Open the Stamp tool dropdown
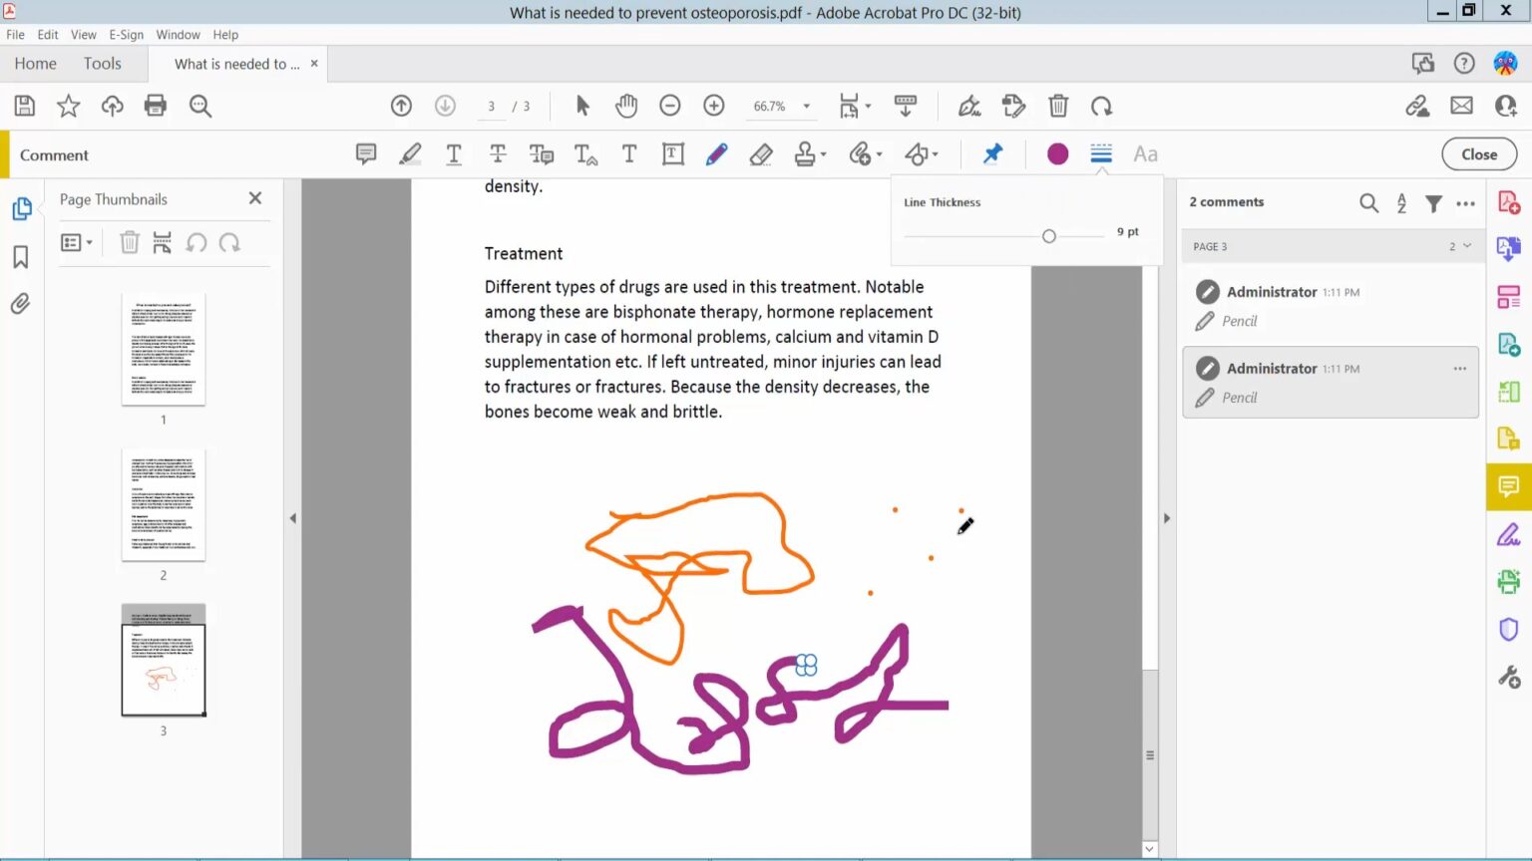The width and height of the screenshot is (1532, 861). 808,154
